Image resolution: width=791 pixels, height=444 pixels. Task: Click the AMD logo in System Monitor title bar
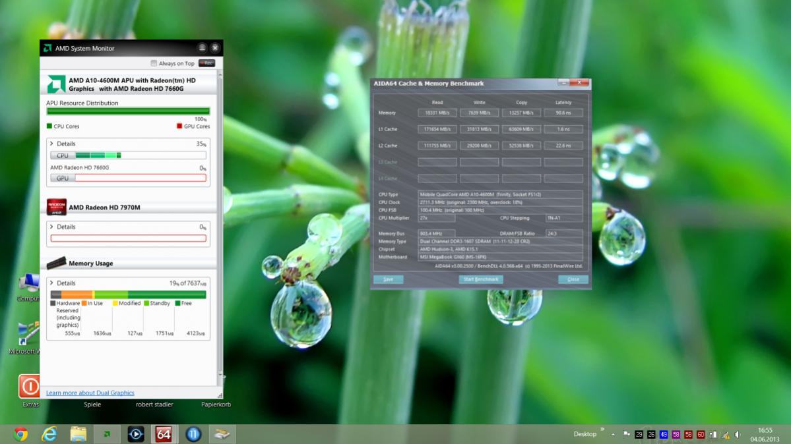(x=47, y=48)
